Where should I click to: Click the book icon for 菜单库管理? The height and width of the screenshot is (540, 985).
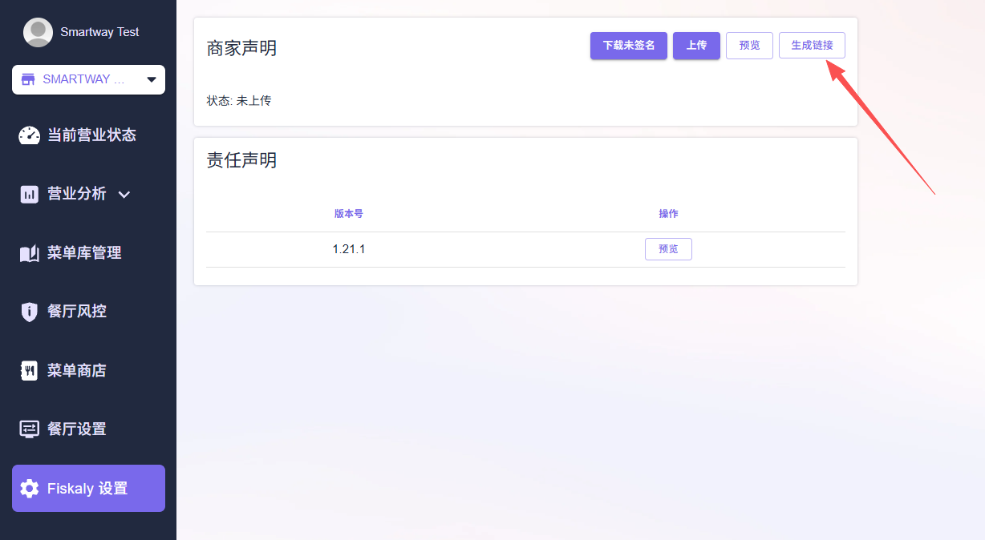point(30,253)
